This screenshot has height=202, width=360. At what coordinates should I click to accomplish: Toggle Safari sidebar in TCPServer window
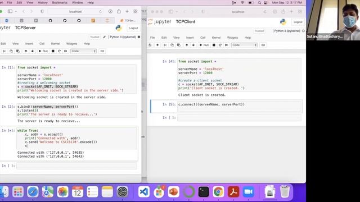pos(10,11)
